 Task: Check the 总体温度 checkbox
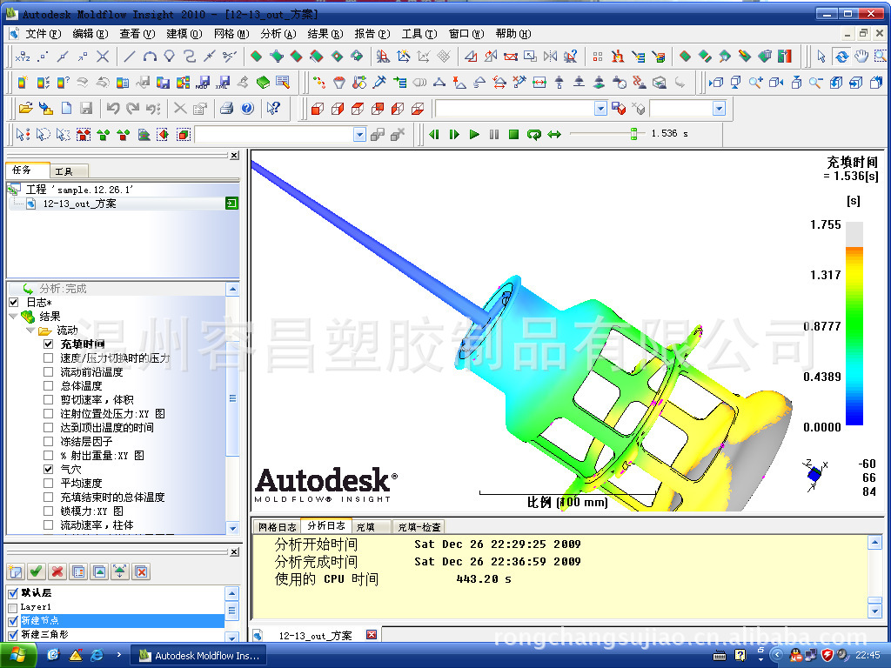(x=49, y=385)
